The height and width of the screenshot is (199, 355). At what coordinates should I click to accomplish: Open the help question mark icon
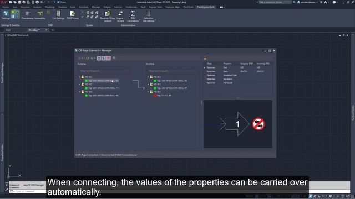click(x=334, y=2)
